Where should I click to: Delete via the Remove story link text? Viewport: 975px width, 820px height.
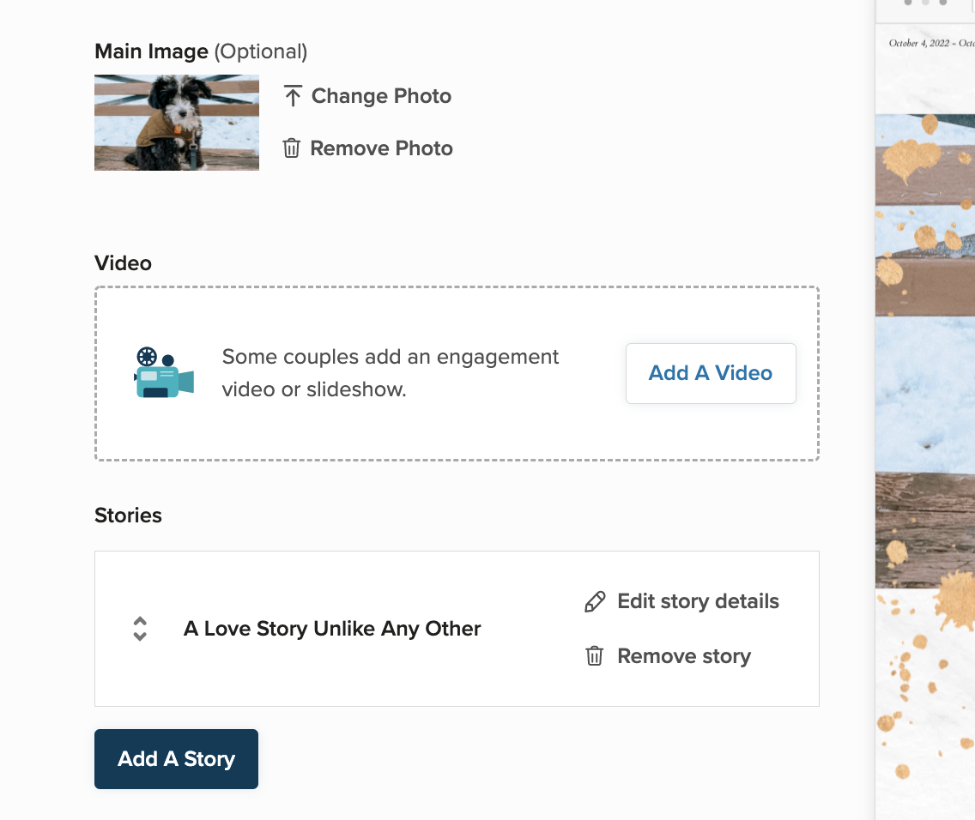(684, 656)
